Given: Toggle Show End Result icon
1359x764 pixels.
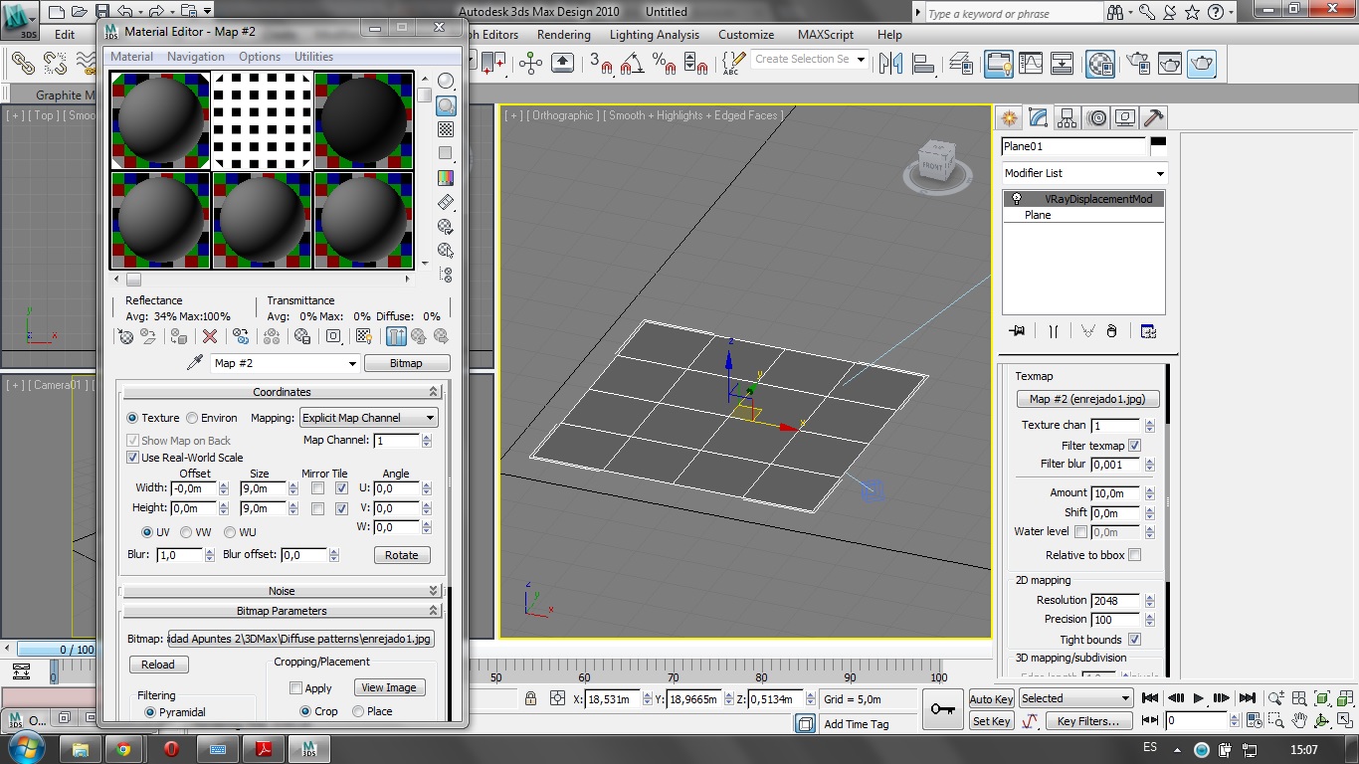Looking at the screenshot, I should click(x=396, y=337).
